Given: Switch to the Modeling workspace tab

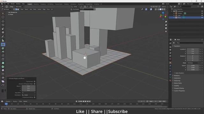Looking at the screenshot, I should tap(36, 4).
